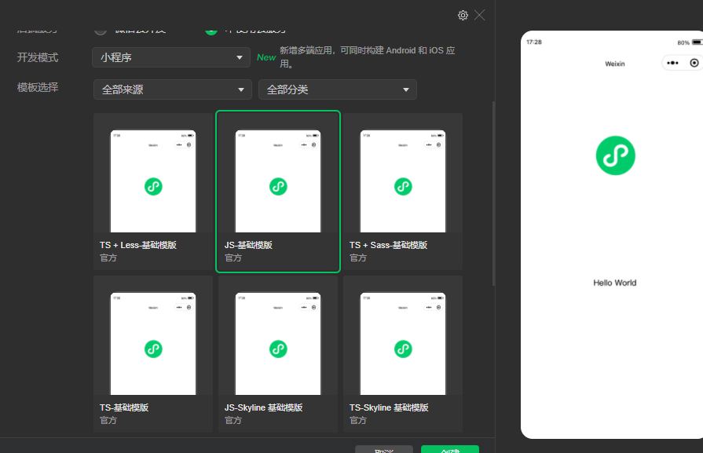703x453 pixels.
Task: Click the capsule close circle icon in preview
Action: coord(694,63)
